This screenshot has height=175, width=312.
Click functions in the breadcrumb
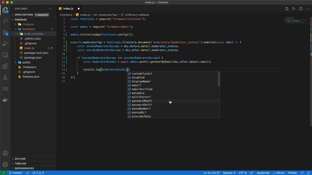66,15
